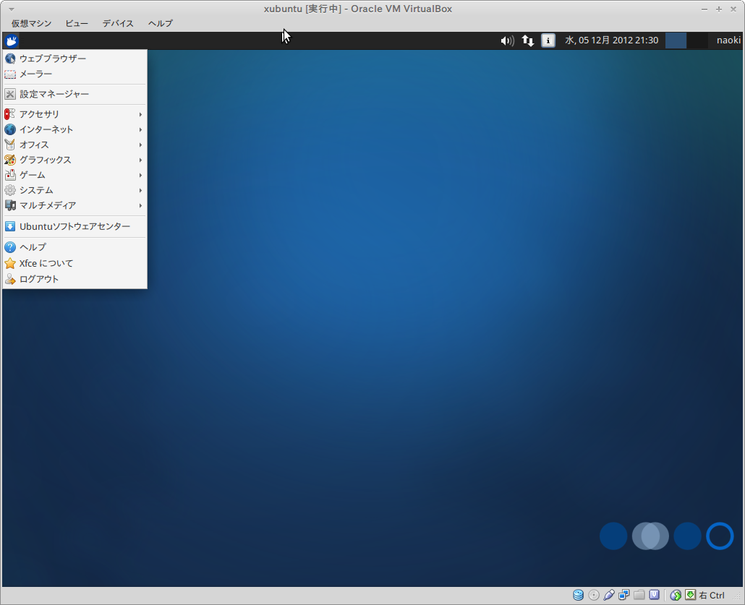745x605 pixels.
Task: Expand the アクセサリ submenu arrow
Action: coord(140,114)
